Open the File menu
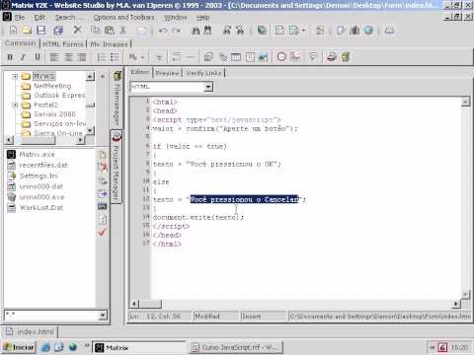474x355 pixels. [x=20, y=18]
